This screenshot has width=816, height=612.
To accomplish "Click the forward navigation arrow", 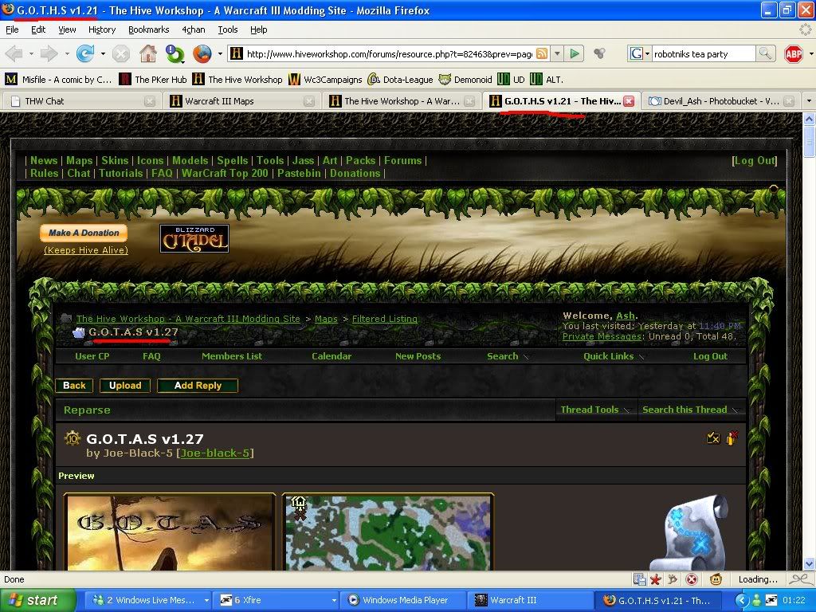I will pyautogui.click(x=49, y=53).
